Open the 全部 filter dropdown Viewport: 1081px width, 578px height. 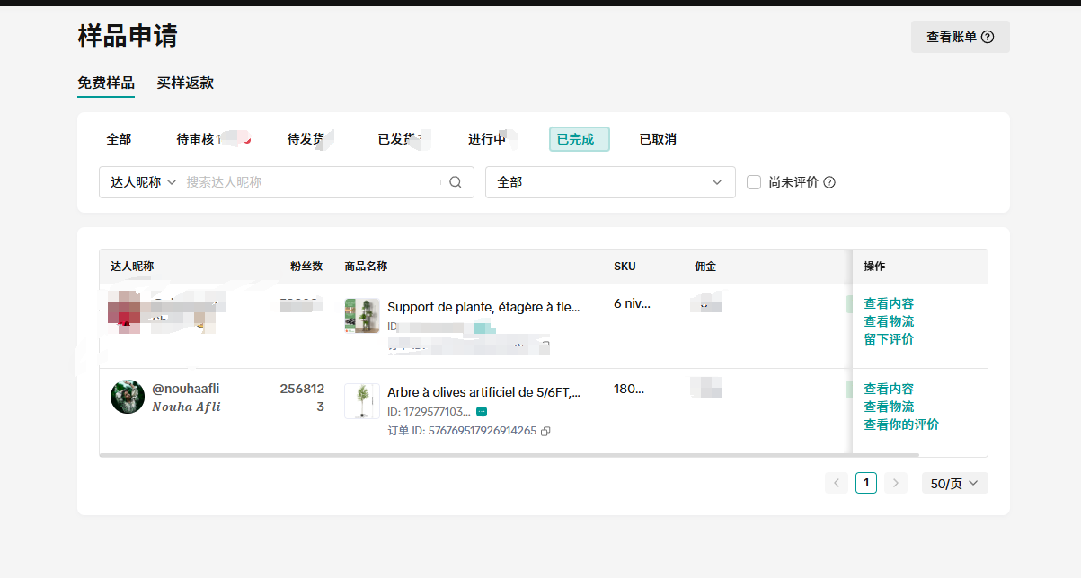pos(610,182)
